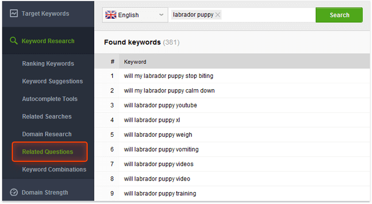372x204 pixels.
Task: Open Ranking Keywords in sidebar
Action: point(48,64)
